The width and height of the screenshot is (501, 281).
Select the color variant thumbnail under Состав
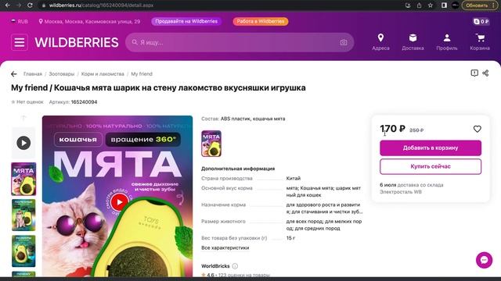(x=211, y=144)
